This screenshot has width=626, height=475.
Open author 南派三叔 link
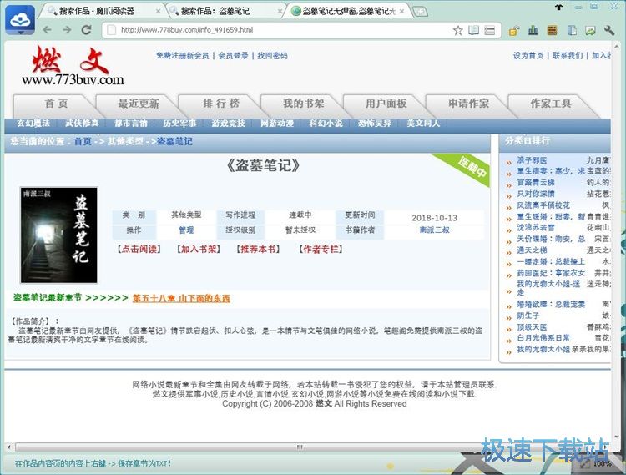click(434, 230)
